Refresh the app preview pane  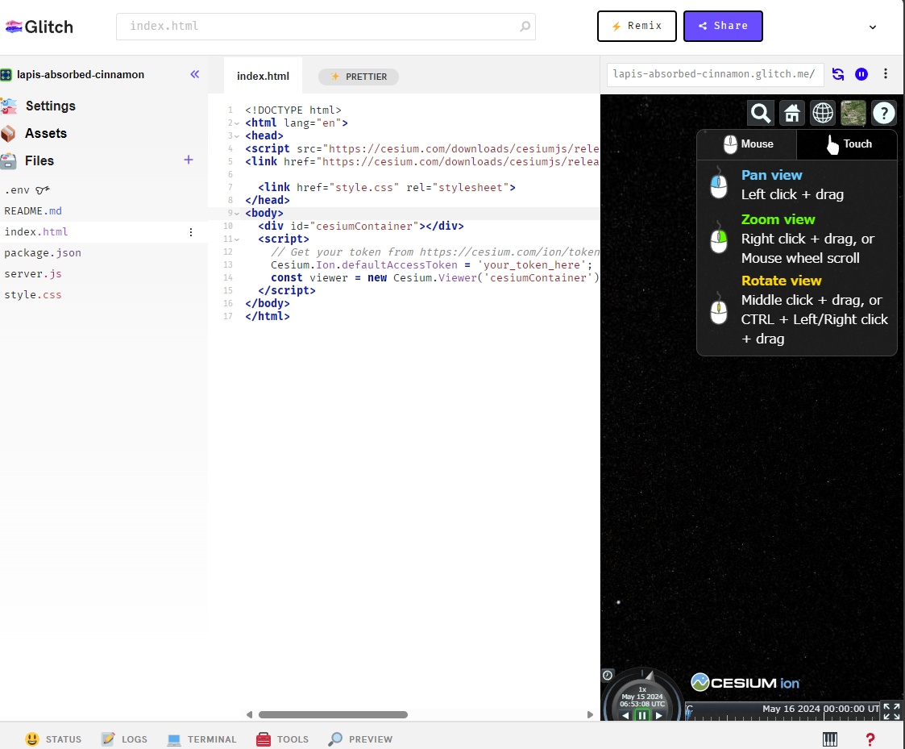pyautogui.click(x=837, y=73)
